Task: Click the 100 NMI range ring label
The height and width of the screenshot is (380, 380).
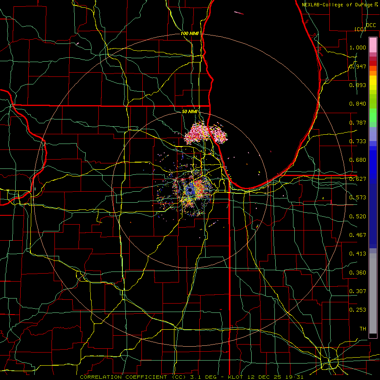Action: click(190, 33)
